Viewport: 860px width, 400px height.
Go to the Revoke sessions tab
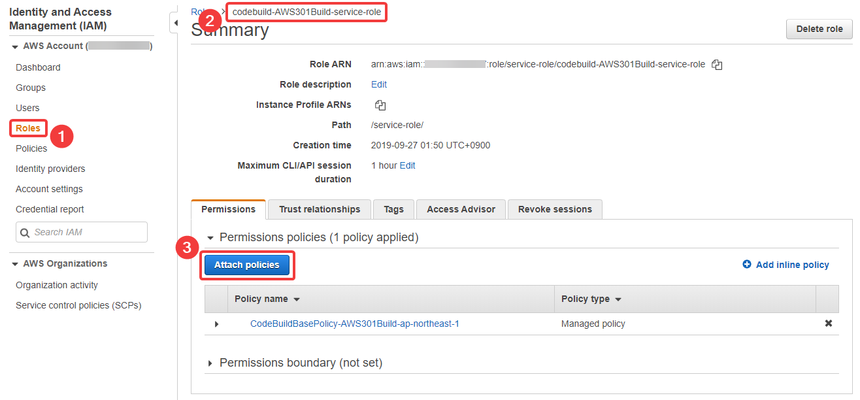[555, 209]
